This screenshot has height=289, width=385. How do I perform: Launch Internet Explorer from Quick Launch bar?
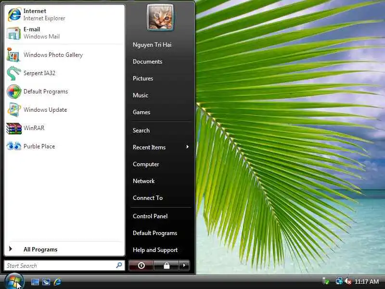57,282
